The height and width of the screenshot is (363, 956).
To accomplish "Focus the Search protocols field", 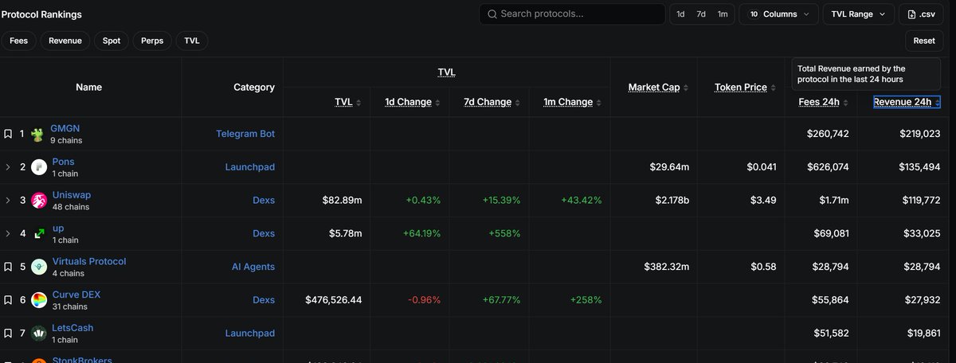I will coord(572,14).
